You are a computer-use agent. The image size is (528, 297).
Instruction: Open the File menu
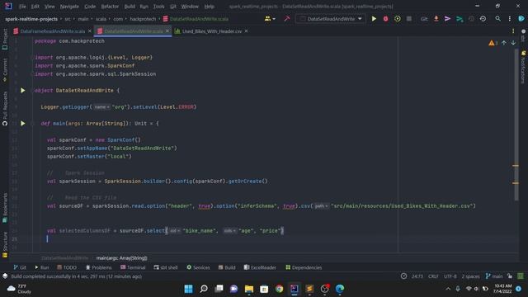22,7
